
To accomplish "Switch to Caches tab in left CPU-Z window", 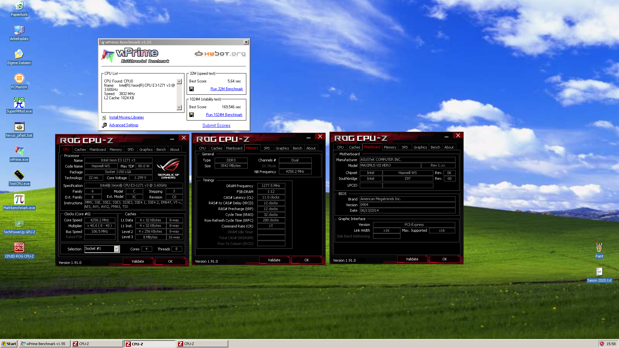I will 80,150.
